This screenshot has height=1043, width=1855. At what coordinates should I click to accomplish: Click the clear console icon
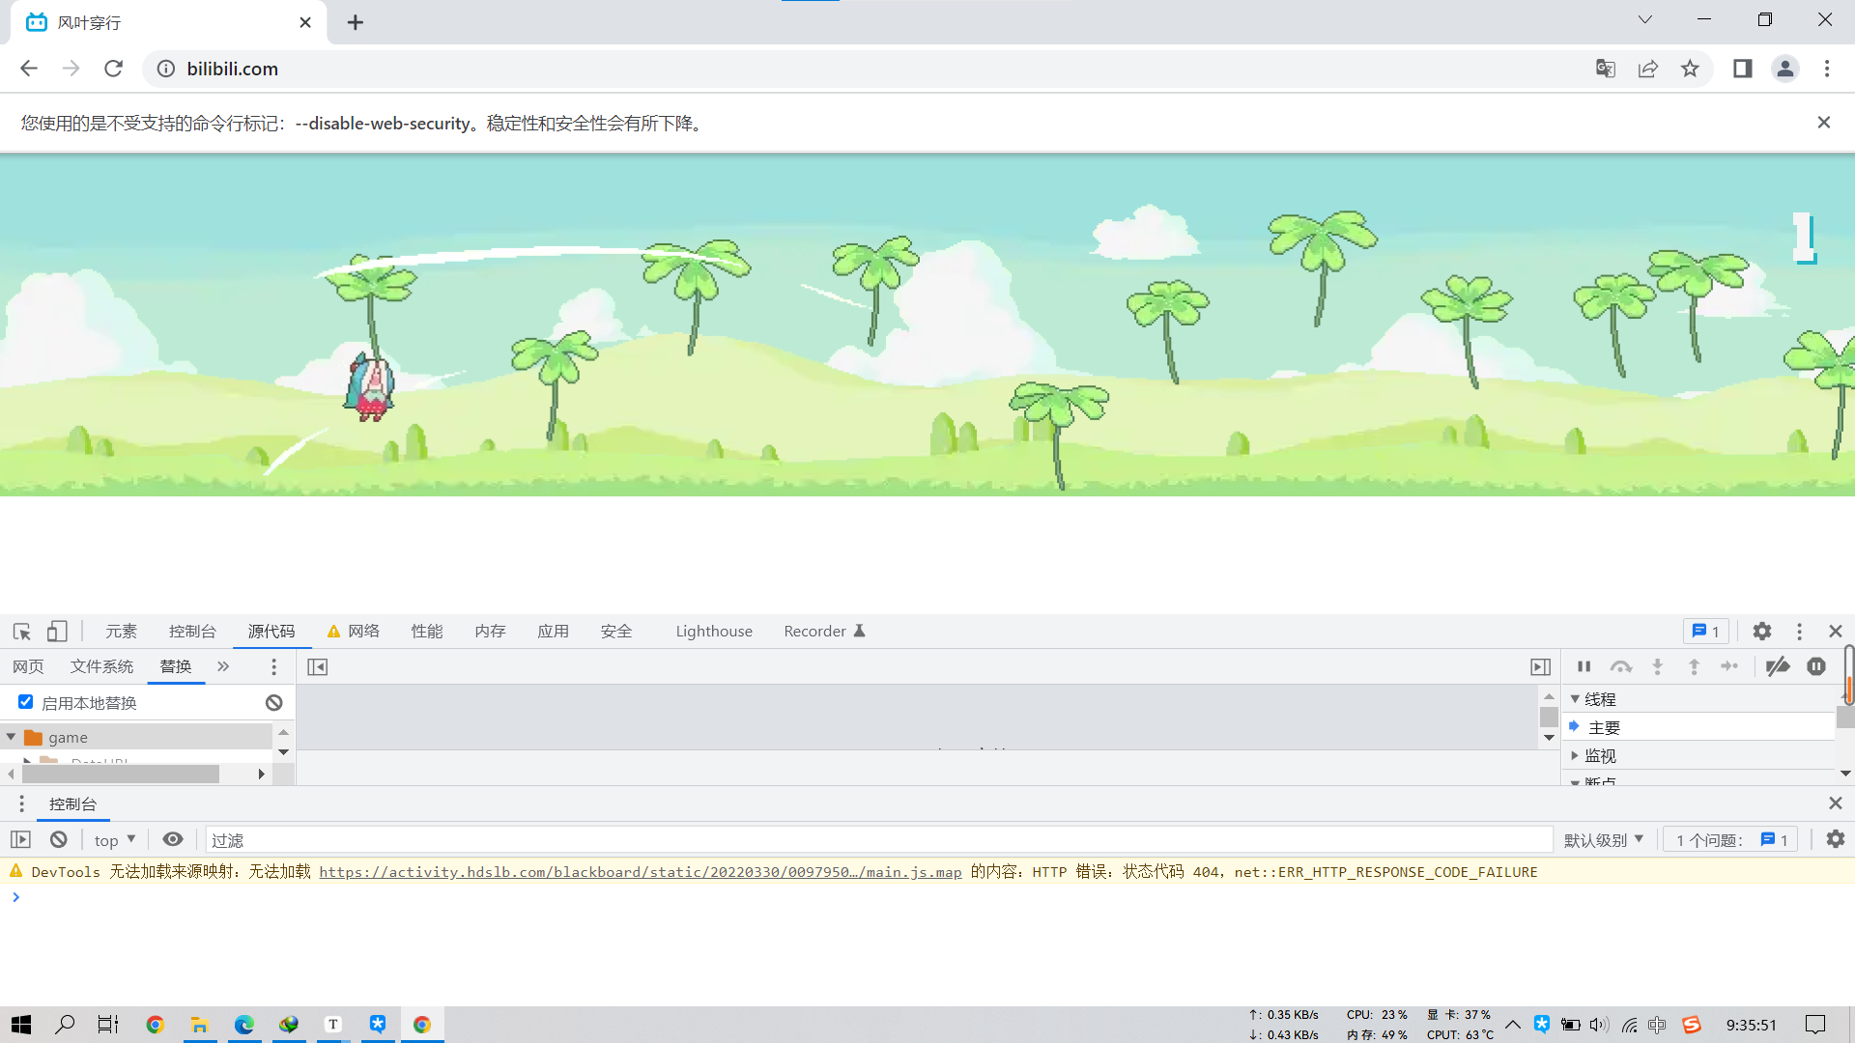(59, 840)
